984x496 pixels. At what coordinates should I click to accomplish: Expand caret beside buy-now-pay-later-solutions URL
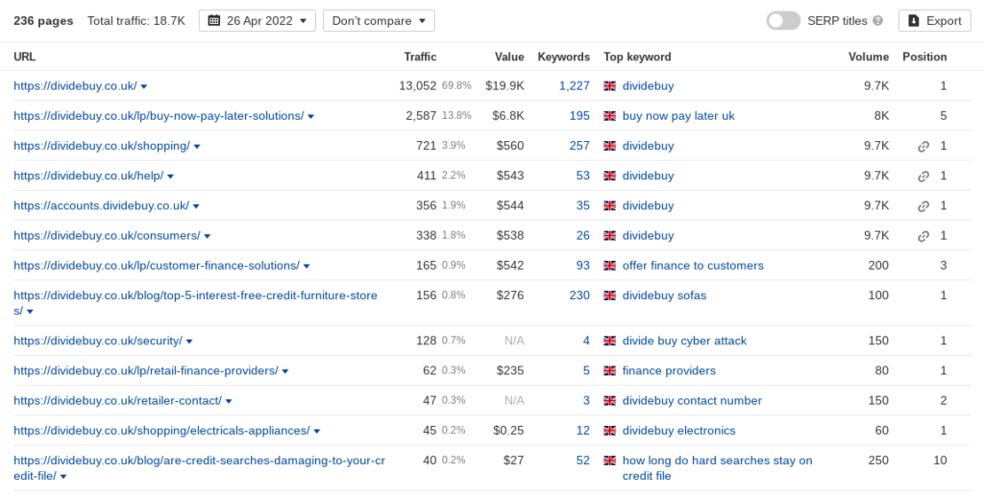click(310, 116)
